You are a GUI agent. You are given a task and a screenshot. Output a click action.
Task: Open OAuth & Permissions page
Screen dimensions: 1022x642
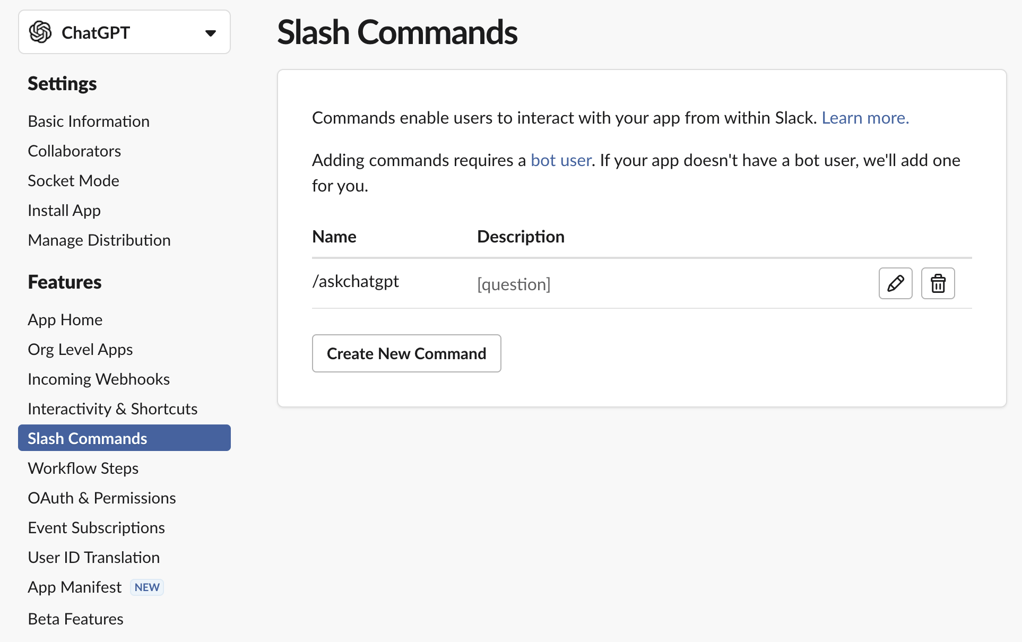(102, 498)
